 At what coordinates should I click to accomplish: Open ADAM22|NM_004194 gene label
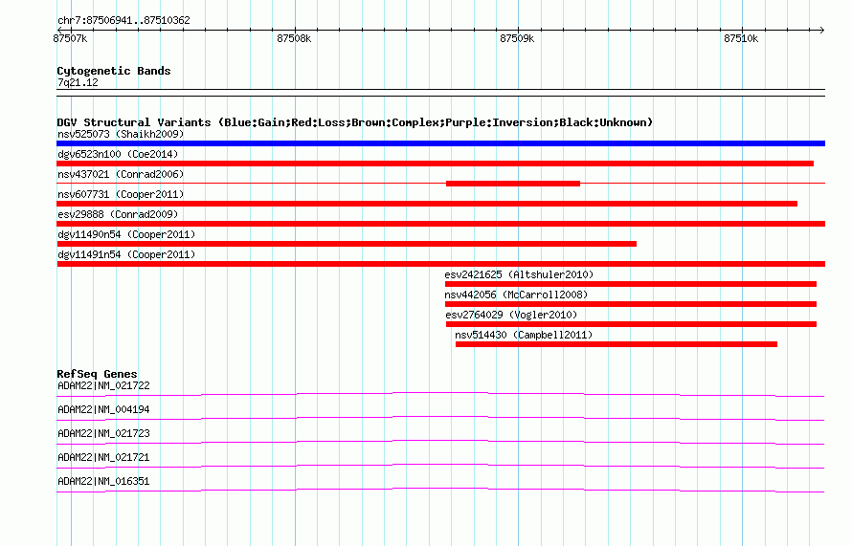103,410
